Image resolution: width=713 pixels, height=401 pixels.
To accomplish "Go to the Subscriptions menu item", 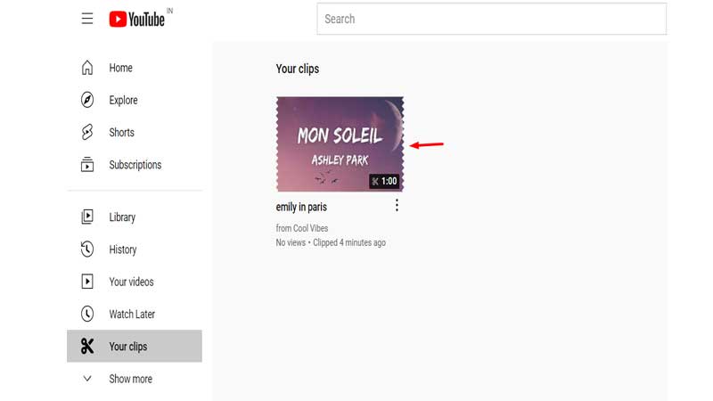I will 135,165.
